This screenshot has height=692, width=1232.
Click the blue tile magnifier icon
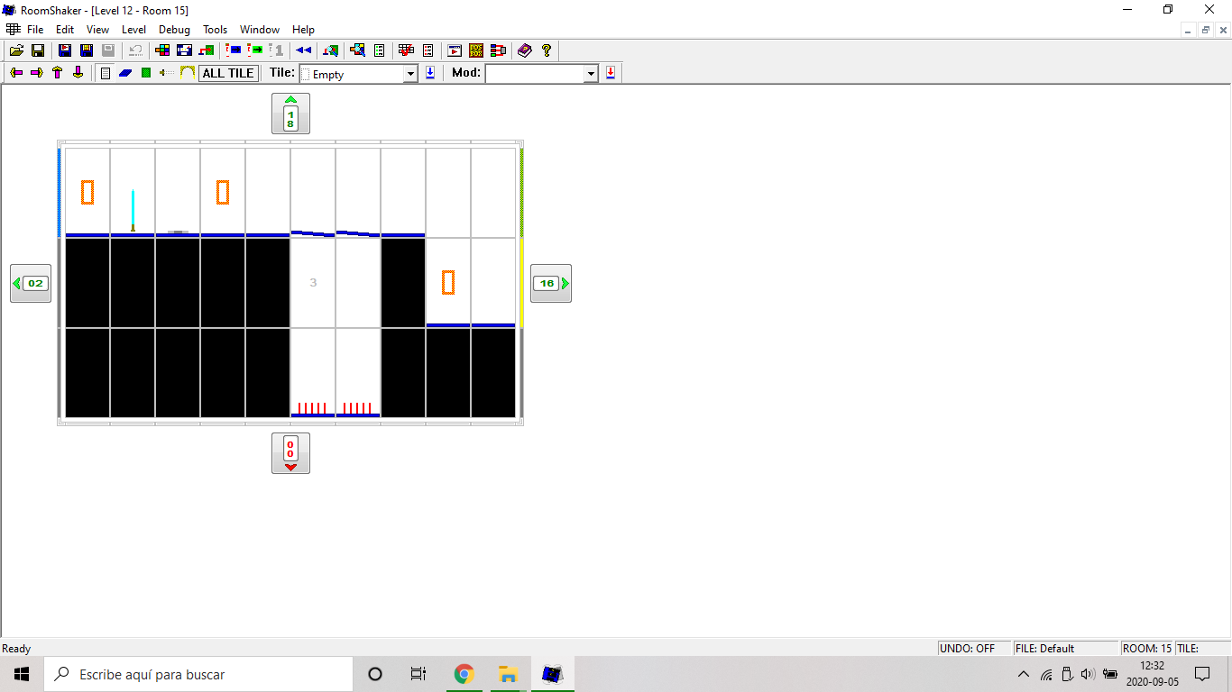(x=357, y=50)
